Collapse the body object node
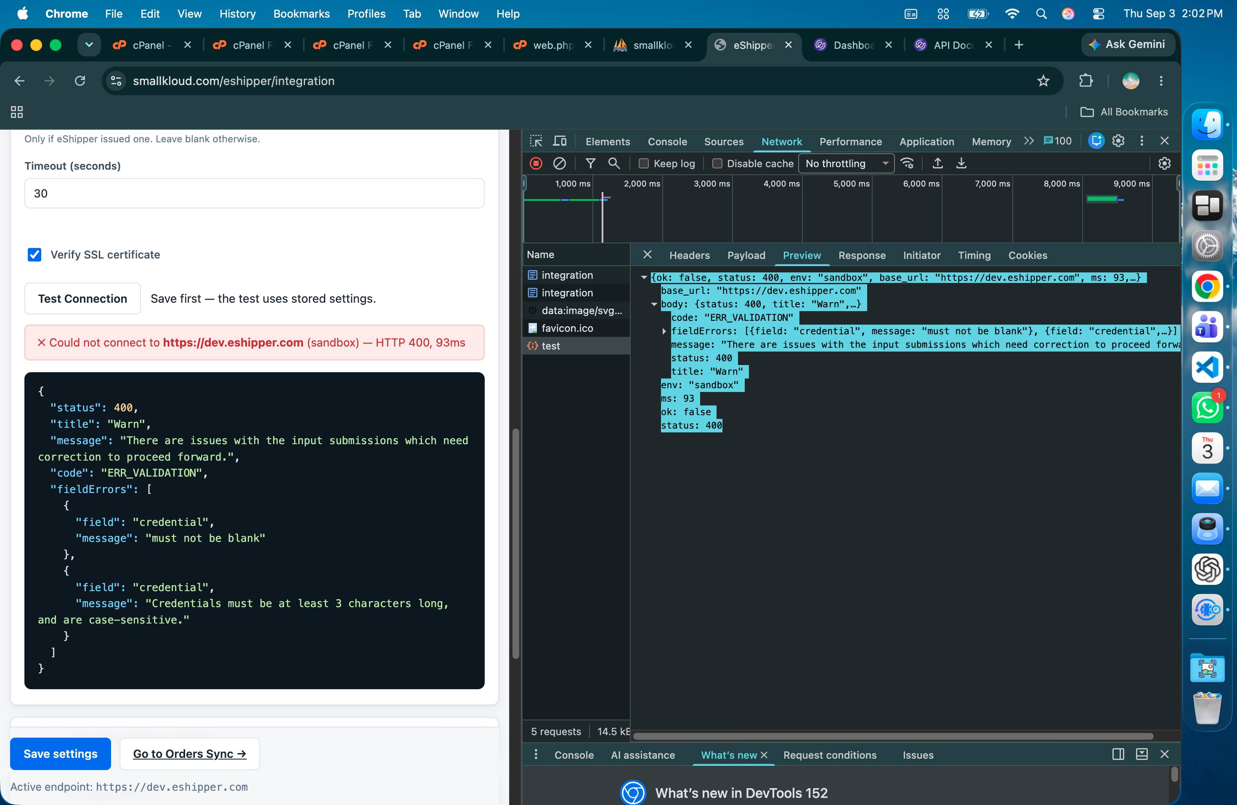Viewport: 1237px width, 805px height. click(x=654, y=304)
